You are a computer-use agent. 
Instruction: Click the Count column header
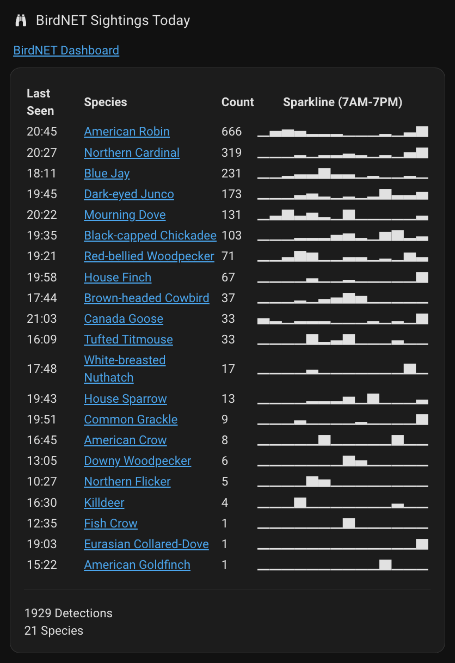point(238,102)
